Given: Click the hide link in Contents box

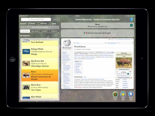Looking at the screenshot, I should (x=81, y=61).
